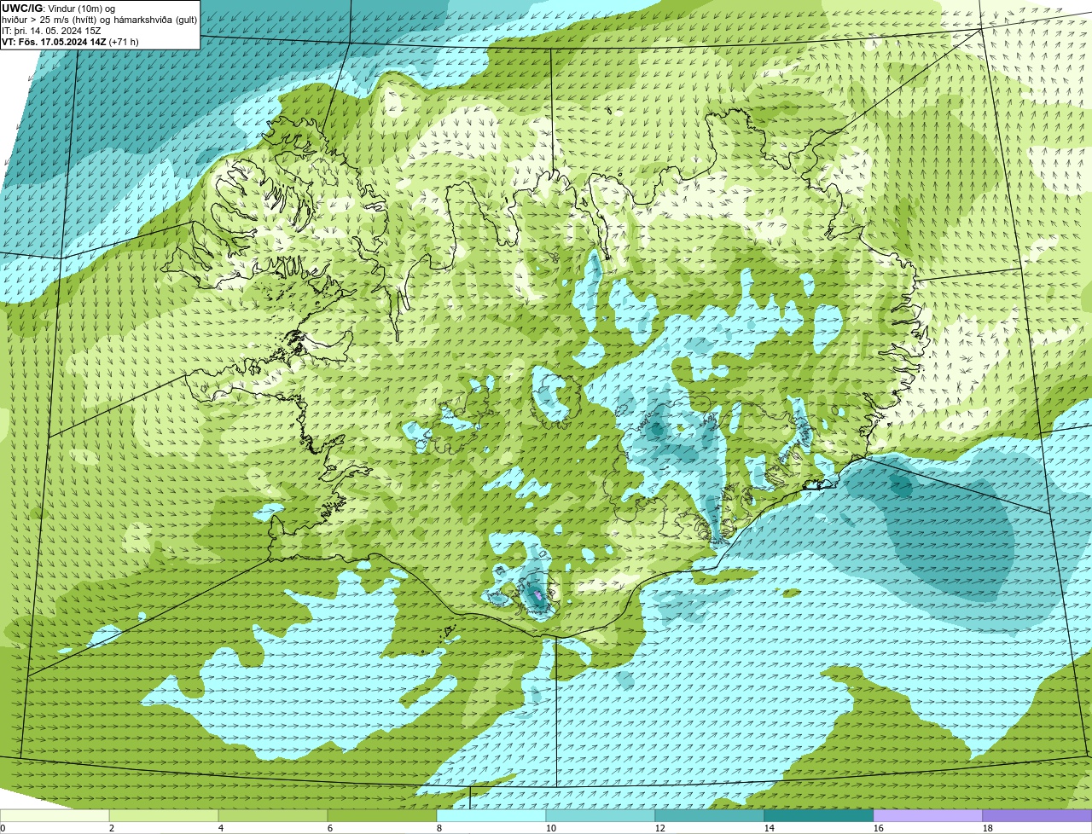
Task: Click the 14–16 m/s dark teal legend swatch
Action: point(819,815)
